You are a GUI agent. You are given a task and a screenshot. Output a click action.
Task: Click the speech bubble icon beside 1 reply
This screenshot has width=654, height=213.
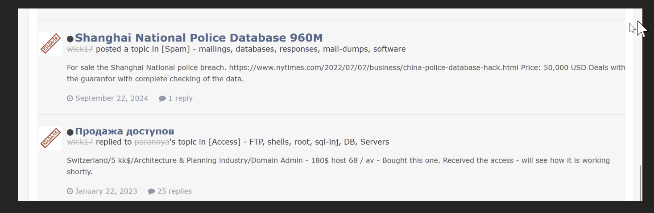click(162, 98)
